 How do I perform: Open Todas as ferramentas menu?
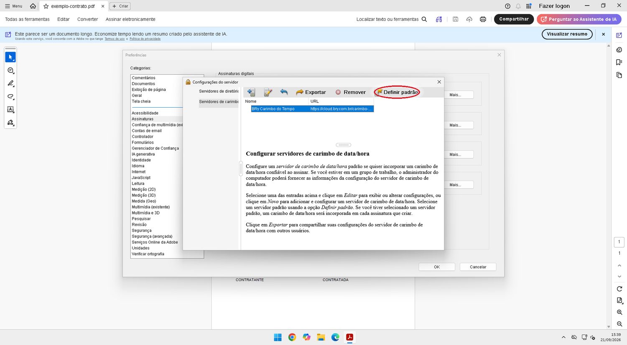coord(27,19)
